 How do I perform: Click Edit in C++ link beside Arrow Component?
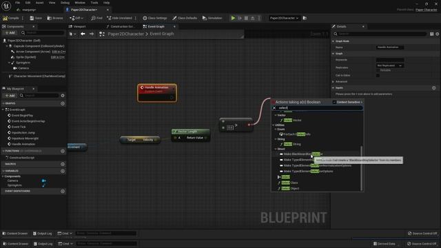(x=59, y=52)
